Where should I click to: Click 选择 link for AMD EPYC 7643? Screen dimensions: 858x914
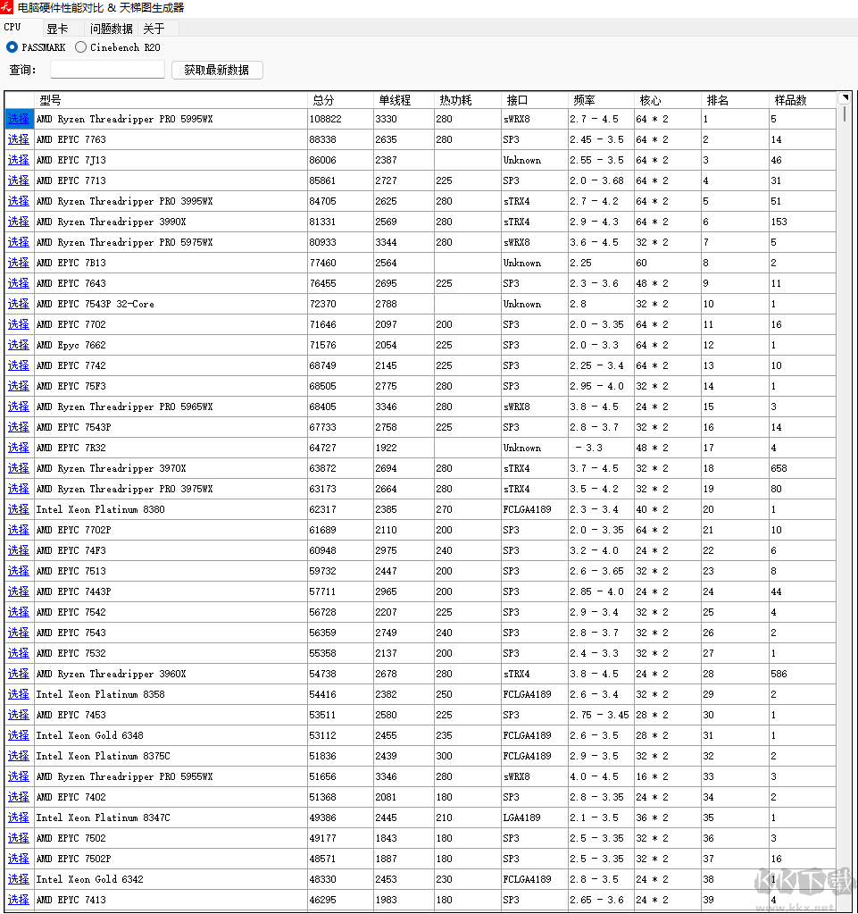(19, 283)
